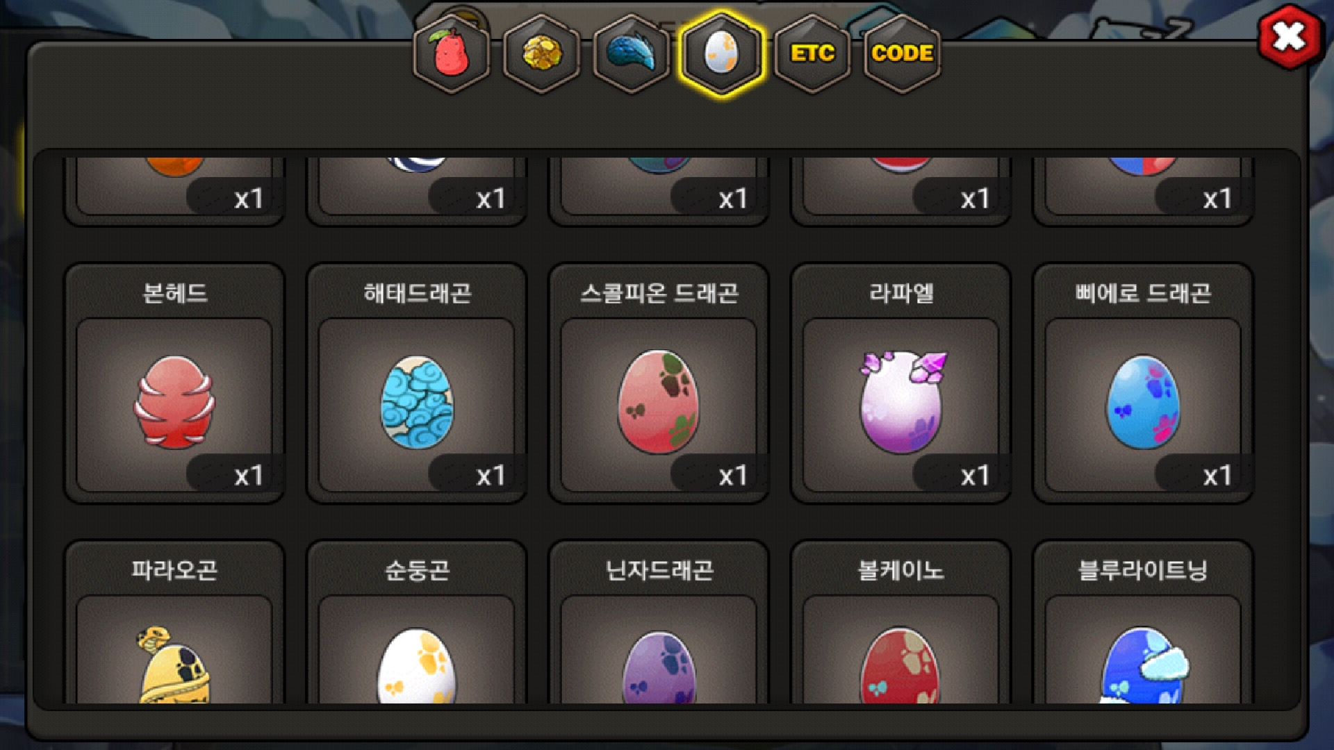This screenshot has height=750, width=1334.
Task: Open the fruit food tab
Action: pyautogui.click(x=451, y=54)
